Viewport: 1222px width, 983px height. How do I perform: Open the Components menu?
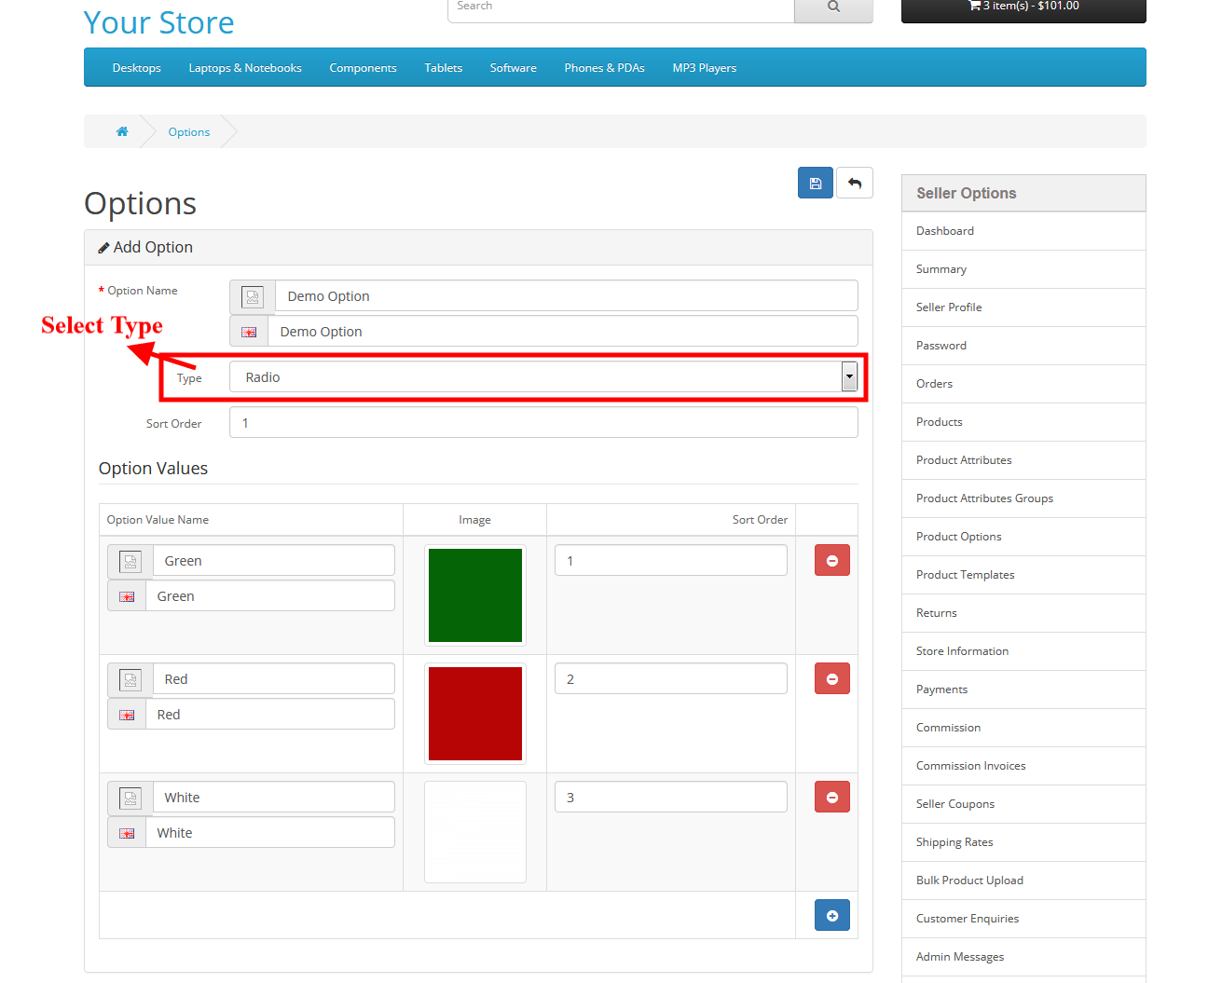[363, 68]
